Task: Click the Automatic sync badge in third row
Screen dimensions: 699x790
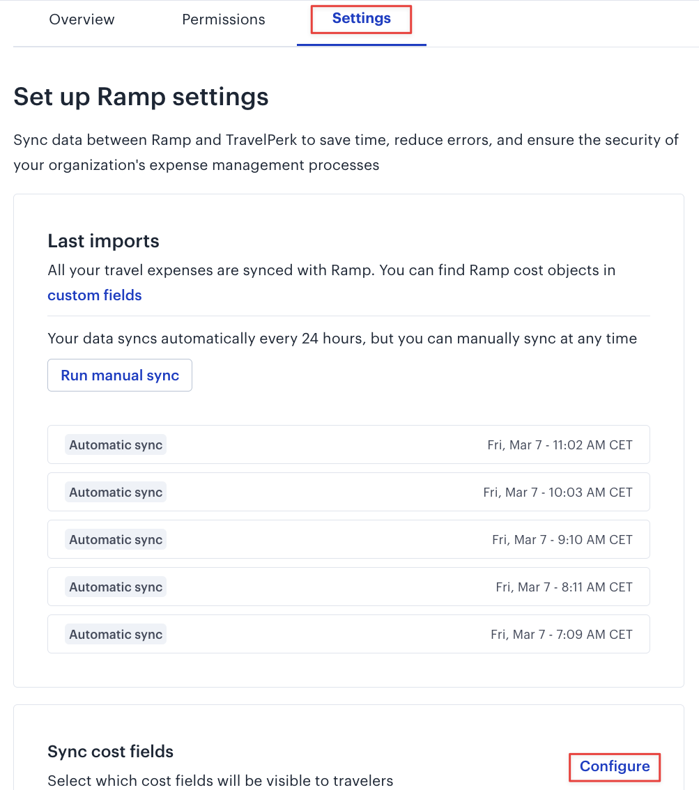Action: [116, 540]
